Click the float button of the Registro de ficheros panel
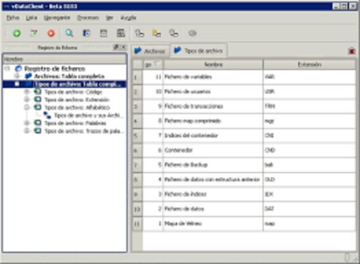This screenshot has height=264, width=360. [x=116, y=47]
